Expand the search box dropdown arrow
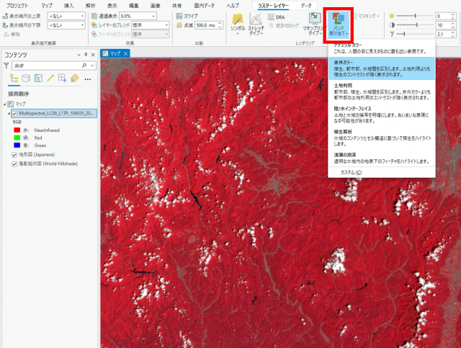The height and width of the screenshot is (348, 461). pos(93,66)
